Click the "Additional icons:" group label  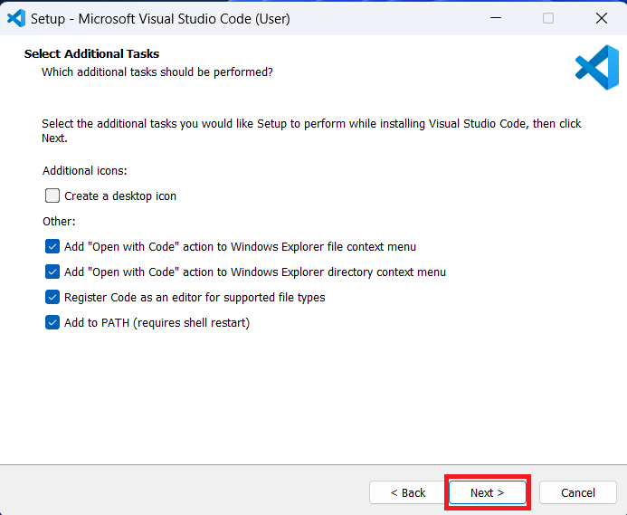85,170
